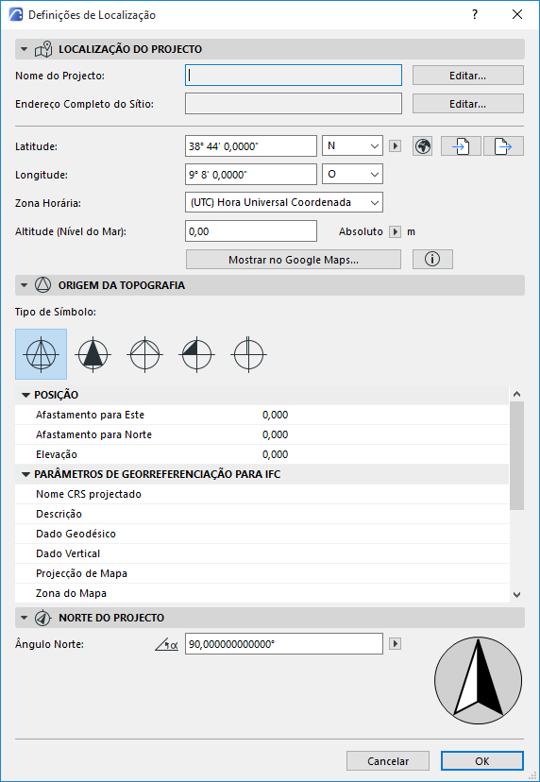540x782 pixels.
Task: Select the Nome CRS projectado row
Action: tap(262, 494)
